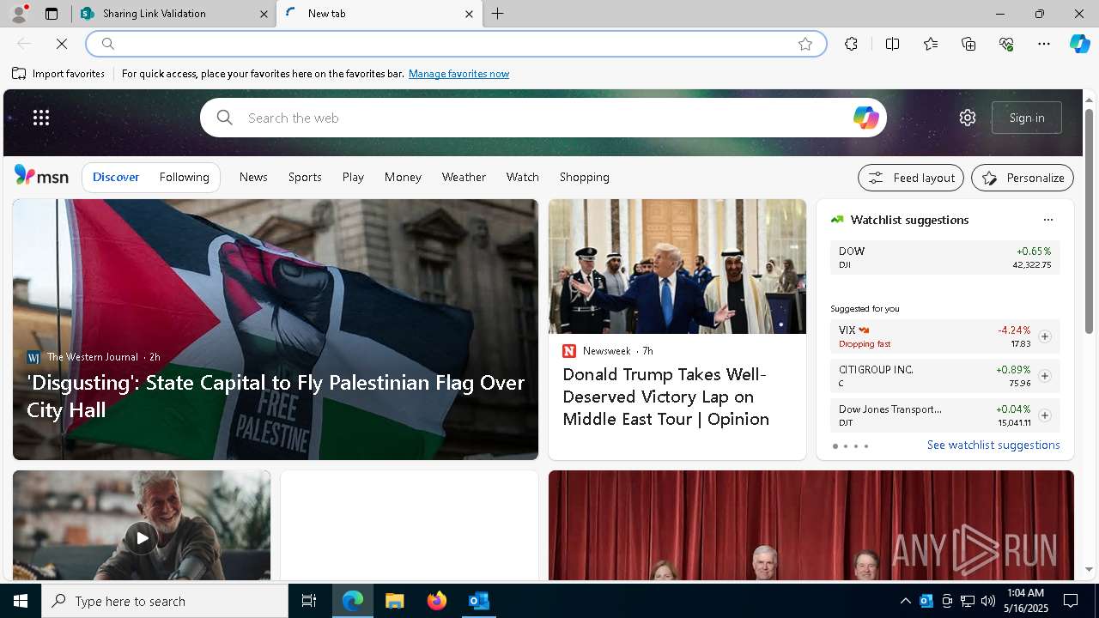The image size is (1099, 618).
Task: Open the tab actions menu icon
Action: pyautogui.click(x=52, y=14)
